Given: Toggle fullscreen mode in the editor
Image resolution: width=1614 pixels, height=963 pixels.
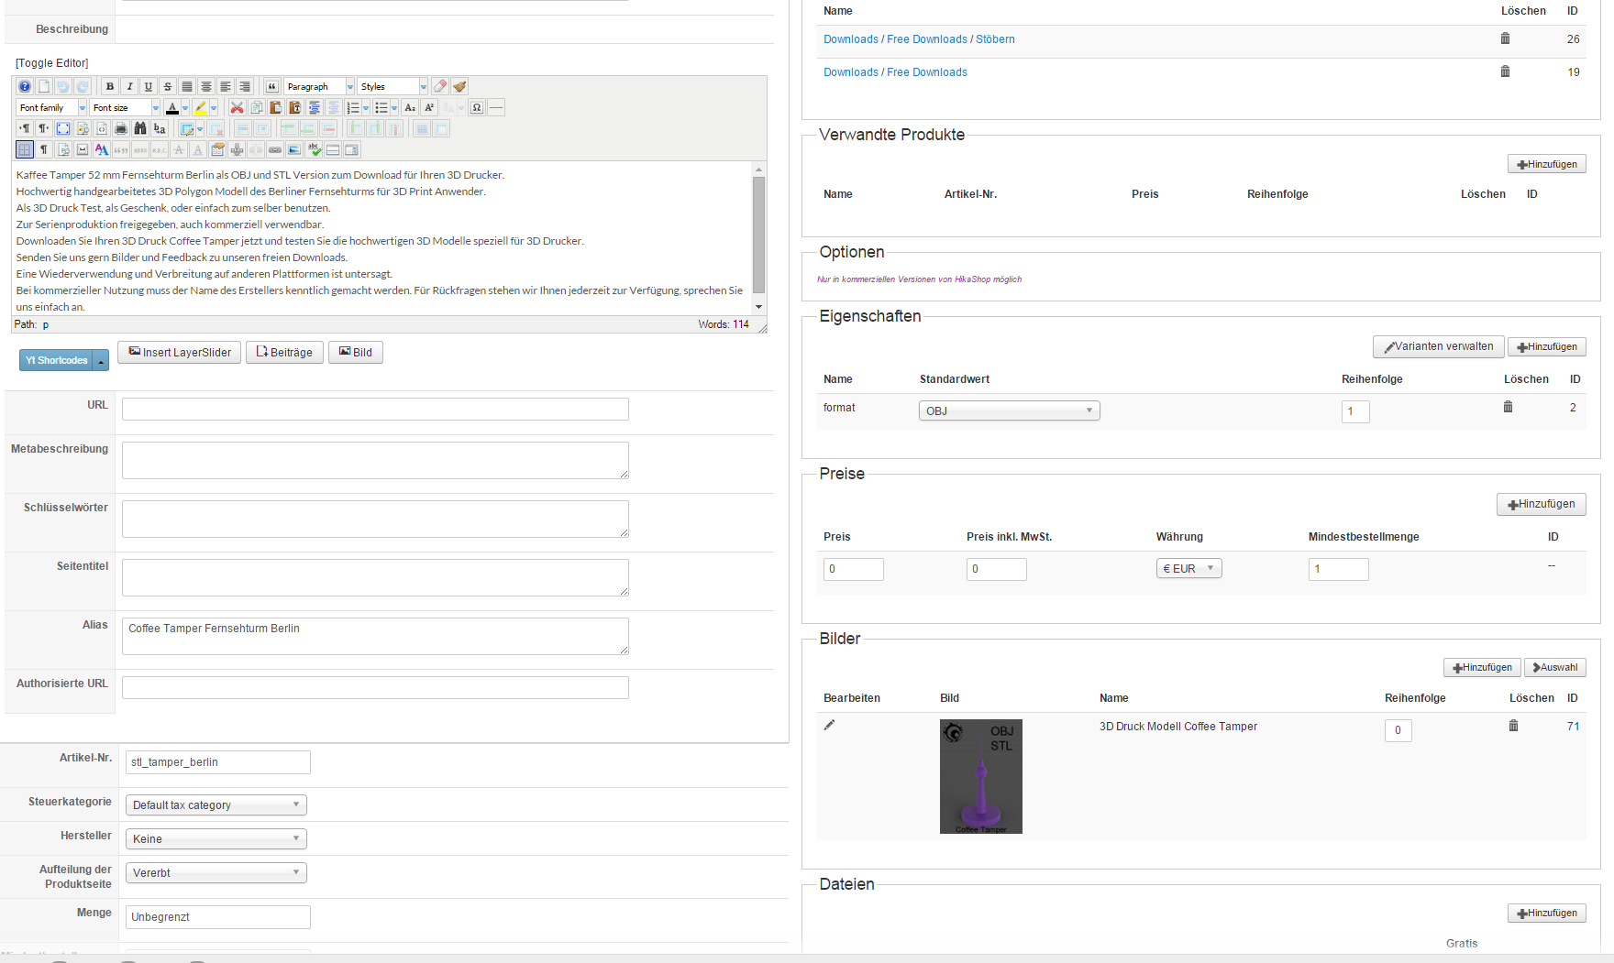Looking at the screenshot, I should pos(63,128).
